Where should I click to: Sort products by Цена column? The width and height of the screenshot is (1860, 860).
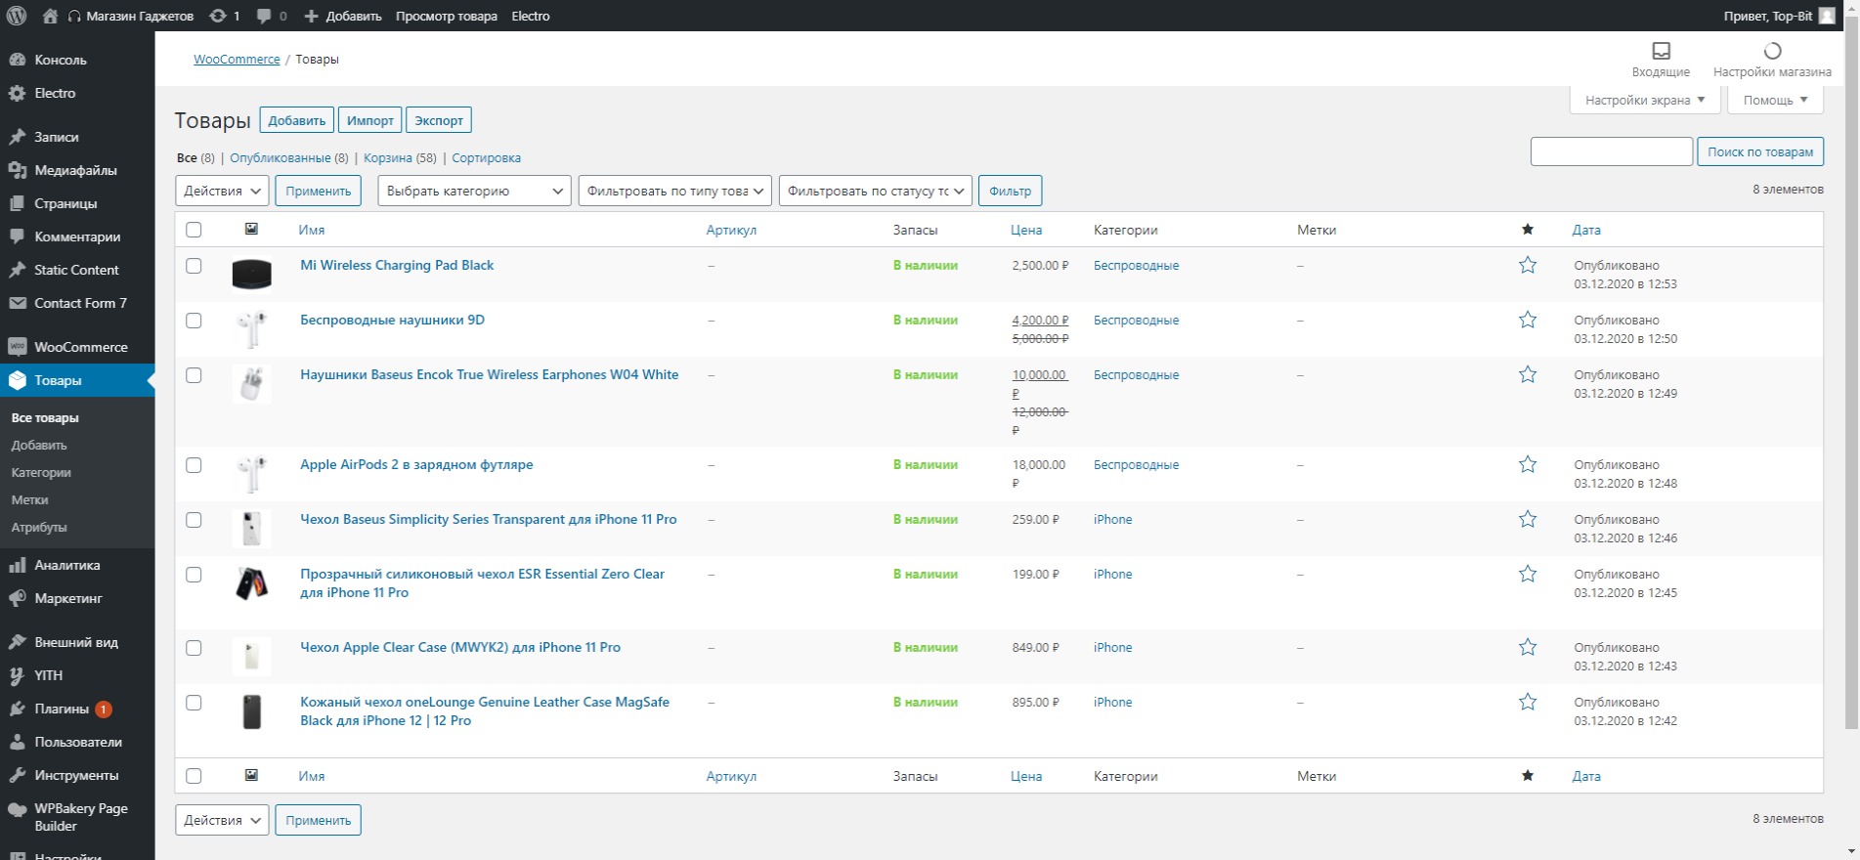click(1026, 230)
